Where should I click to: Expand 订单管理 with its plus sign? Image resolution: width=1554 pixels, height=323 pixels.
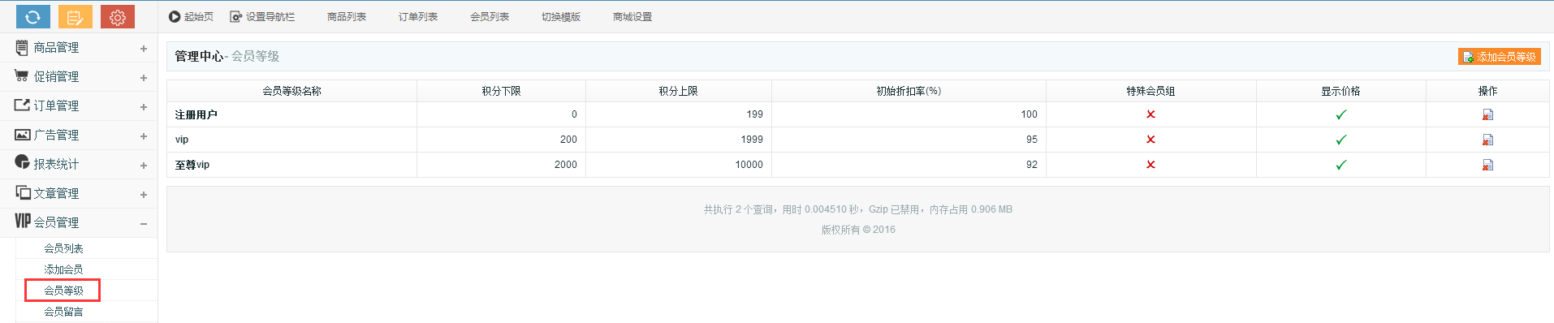[x=144, y=107]
